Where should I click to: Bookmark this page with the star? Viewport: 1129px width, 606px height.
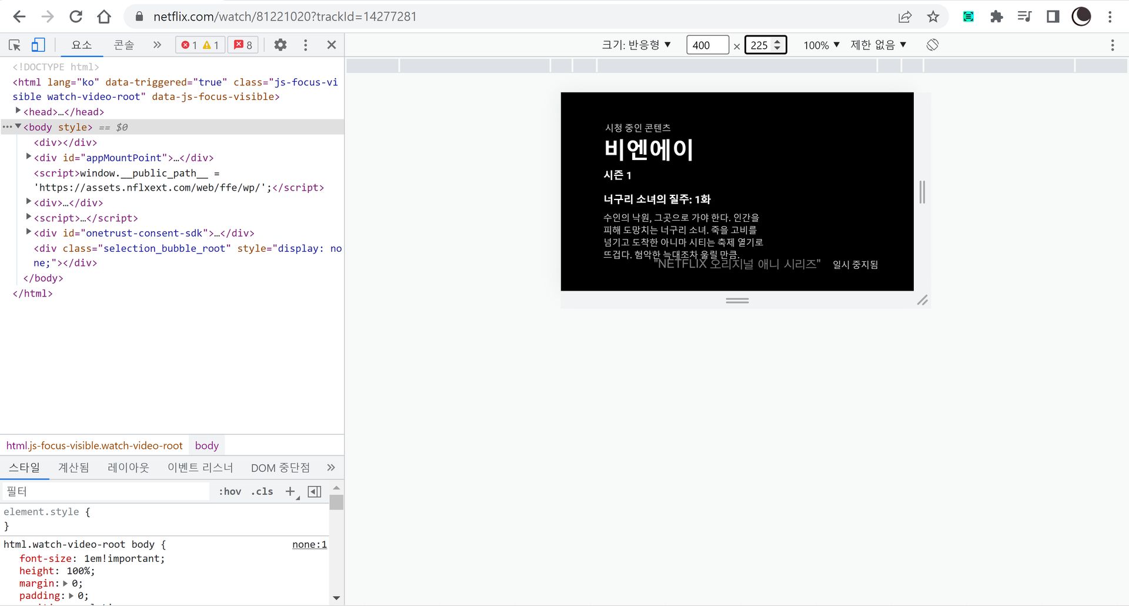(933, 16)
